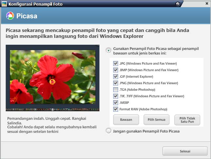Uncheck the .JPG file type checkbox

(115, 63)
